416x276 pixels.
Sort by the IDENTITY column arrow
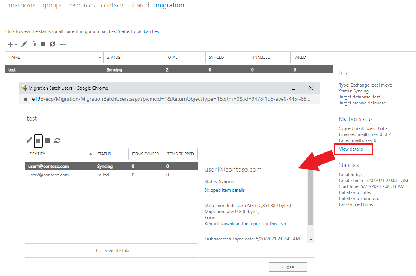tap(90, 154)
